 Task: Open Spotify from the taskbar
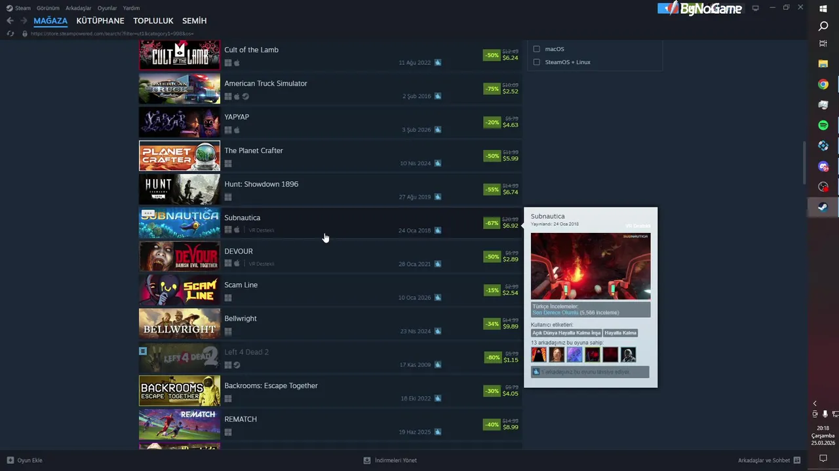tap(823, 125)
